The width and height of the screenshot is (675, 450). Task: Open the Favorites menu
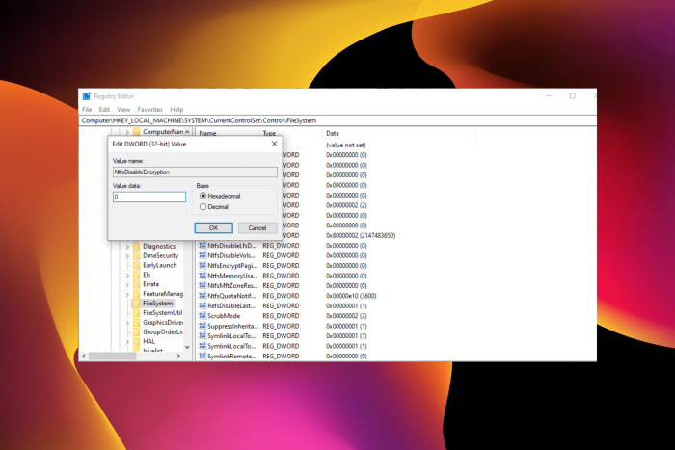149,109
